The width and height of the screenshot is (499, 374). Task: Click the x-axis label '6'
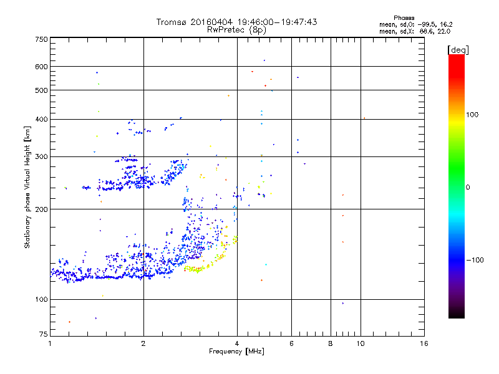[x=291, y=343]
